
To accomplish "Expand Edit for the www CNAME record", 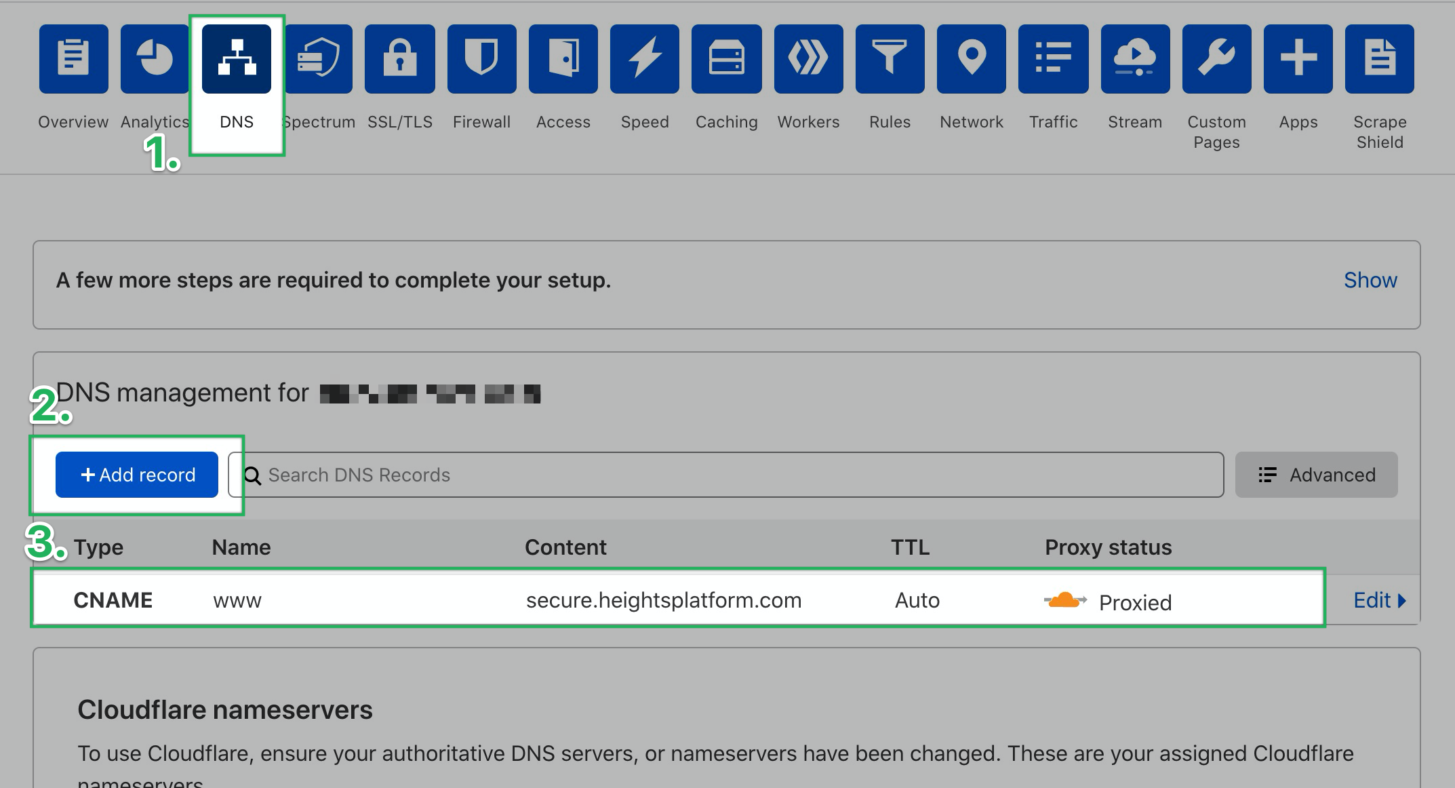I will pos(1380,600).
